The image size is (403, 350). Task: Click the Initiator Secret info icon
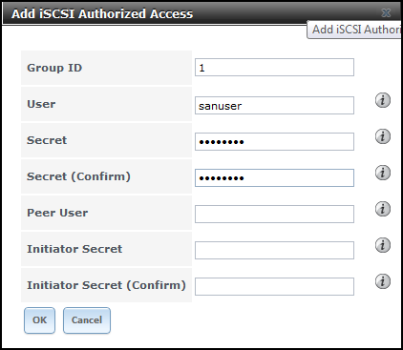[383, 245]
